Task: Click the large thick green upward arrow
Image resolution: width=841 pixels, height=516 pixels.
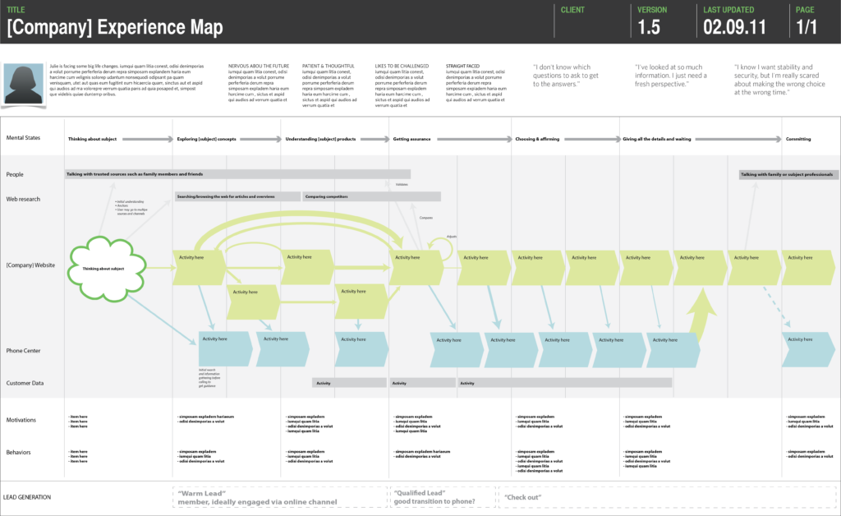Action: point(702,312)
